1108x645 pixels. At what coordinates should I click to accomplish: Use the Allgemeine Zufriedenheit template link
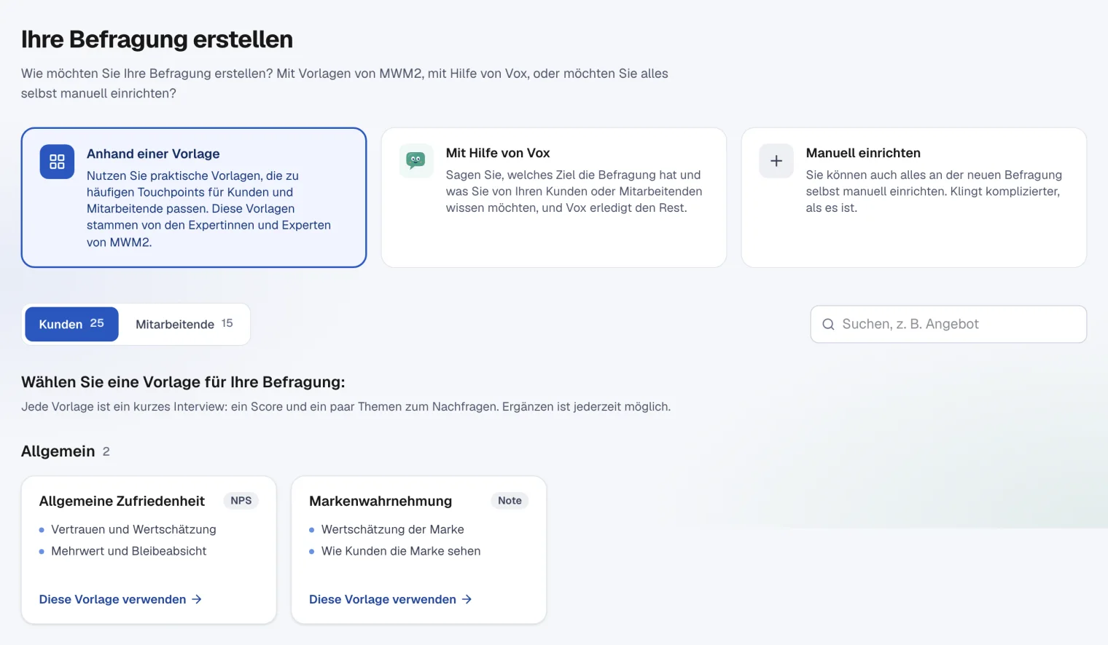click(120, 599)
